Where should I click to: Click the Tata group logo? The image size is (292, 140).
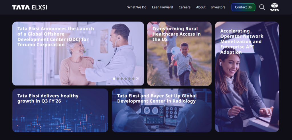pos(275,7)
